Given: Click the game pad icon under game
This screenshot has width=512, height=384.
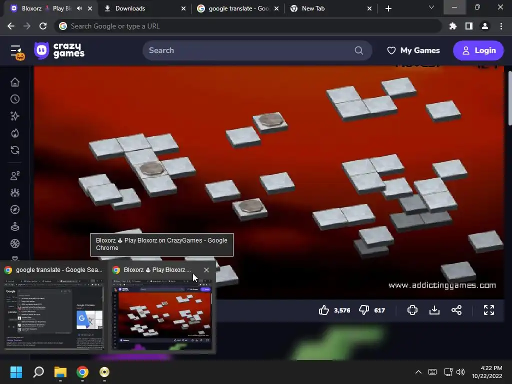Looking at the screenshot, I should click(412, 310).
